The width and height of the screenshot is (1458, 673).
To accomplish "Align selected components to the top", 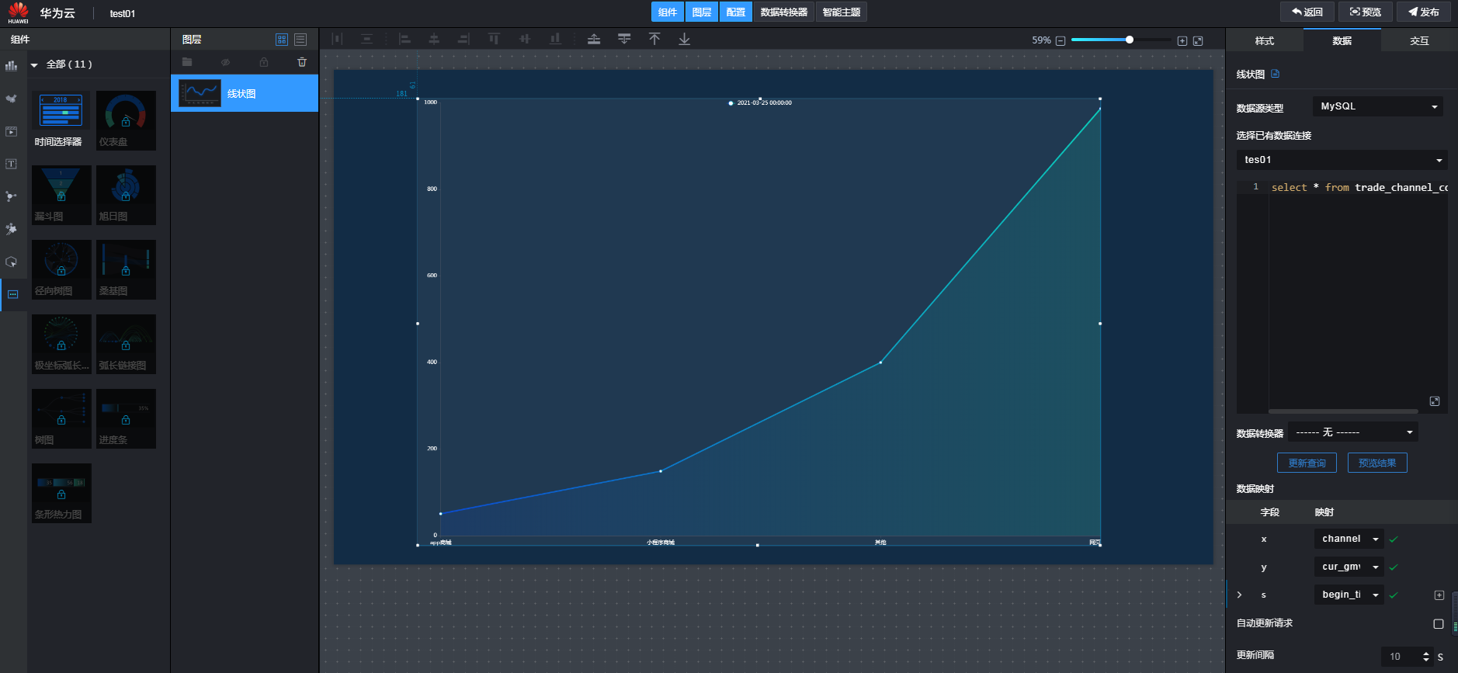I will tap(494, 39).
